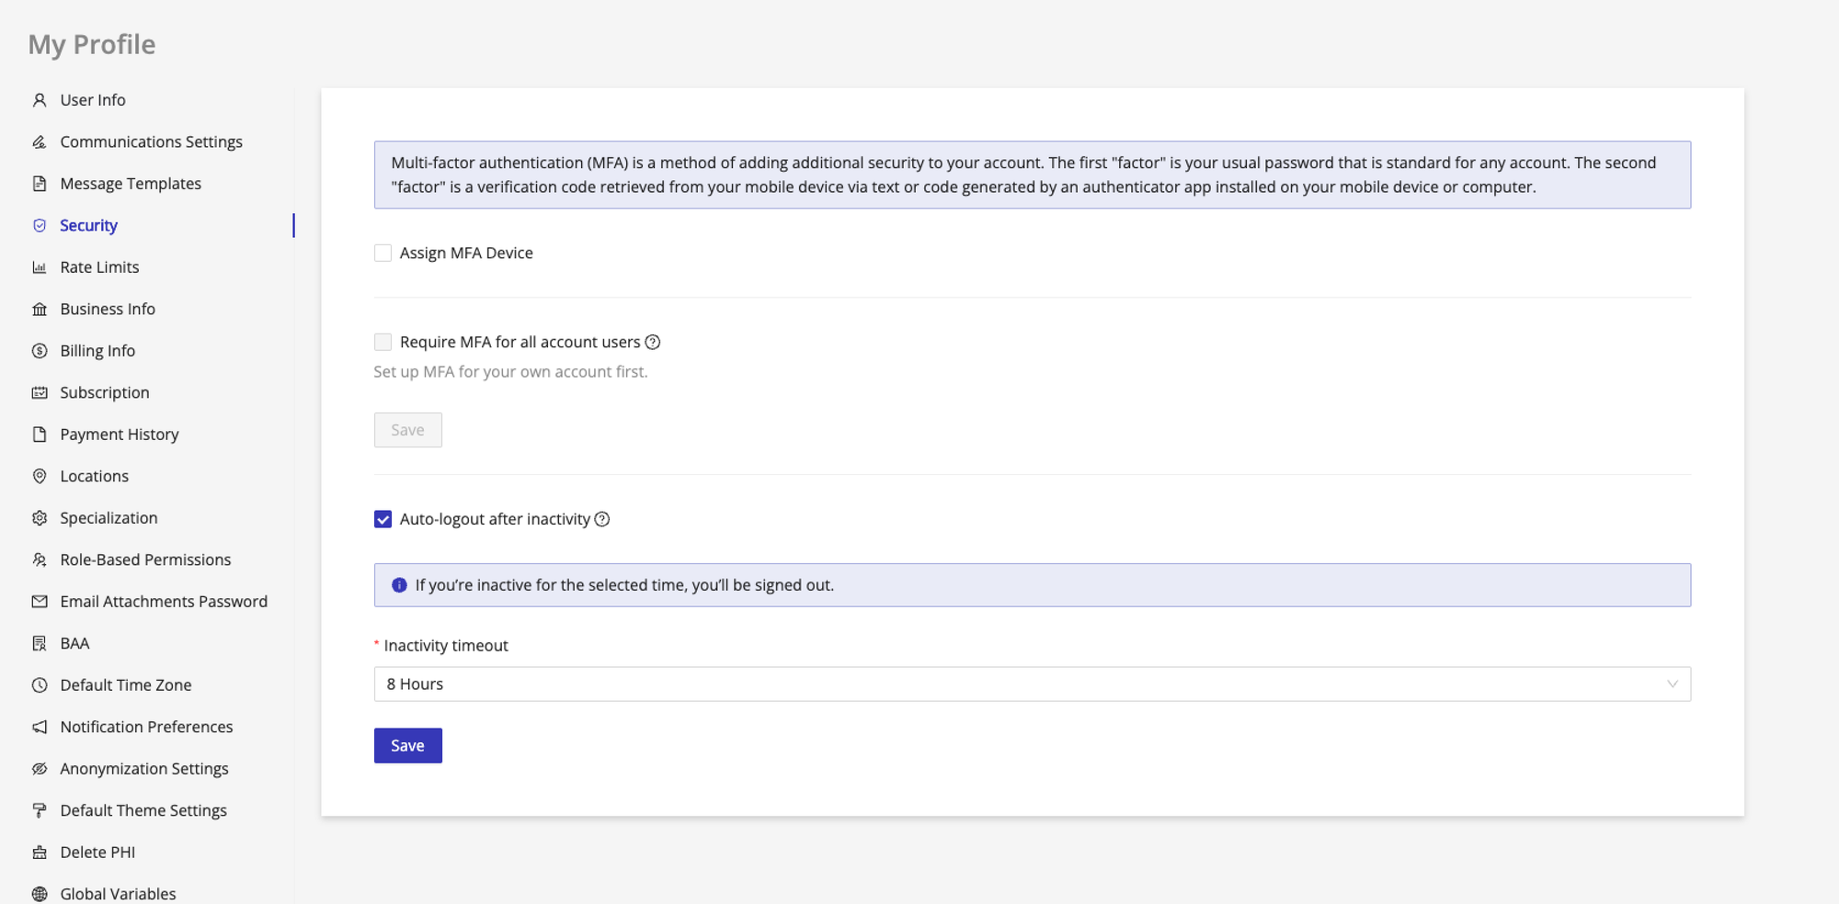Click the Payment History file icon
Viewport: 1839px width, 904px height.
click(x=40, y=435)
